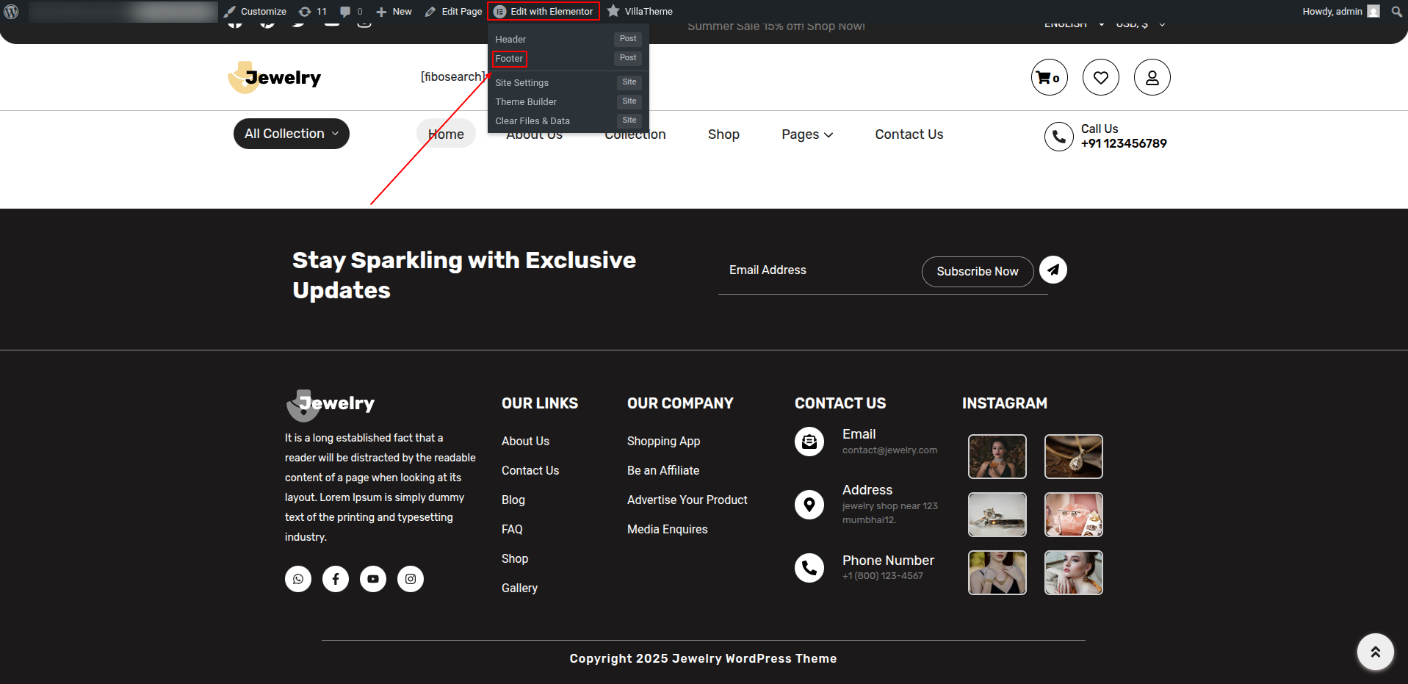Open the Edit with Elementor menu

(544, 11)
